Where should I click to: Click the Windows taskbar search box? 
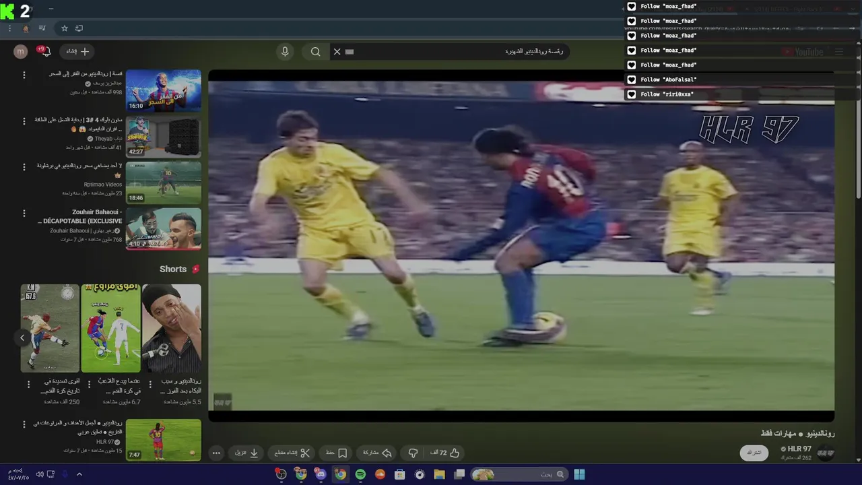click(519, 474)
